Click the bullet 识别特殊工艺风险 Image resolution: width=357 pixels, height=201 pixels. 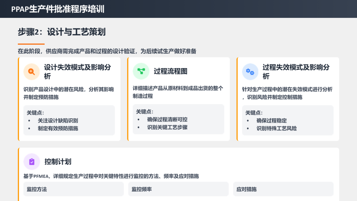(x=277, y=128)
